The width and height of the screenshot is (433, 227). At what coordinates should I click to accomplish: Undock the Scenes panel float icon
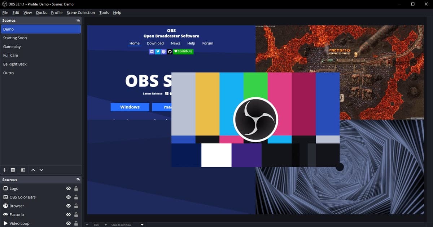click(x=78, y=21)
